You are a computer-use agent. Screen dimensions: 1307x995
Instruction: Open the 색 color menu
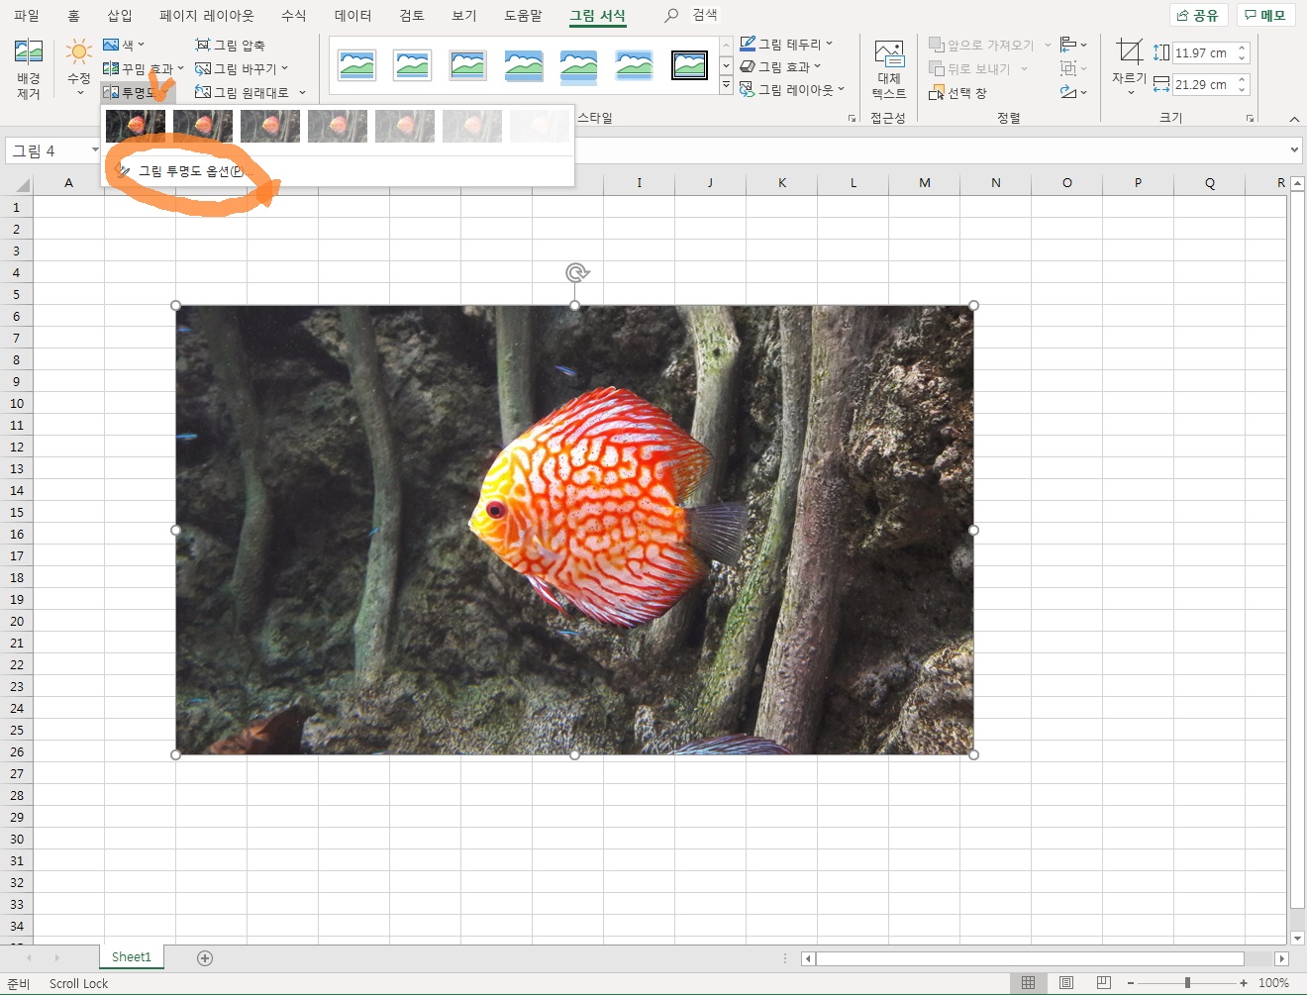[x=124, y=45]
